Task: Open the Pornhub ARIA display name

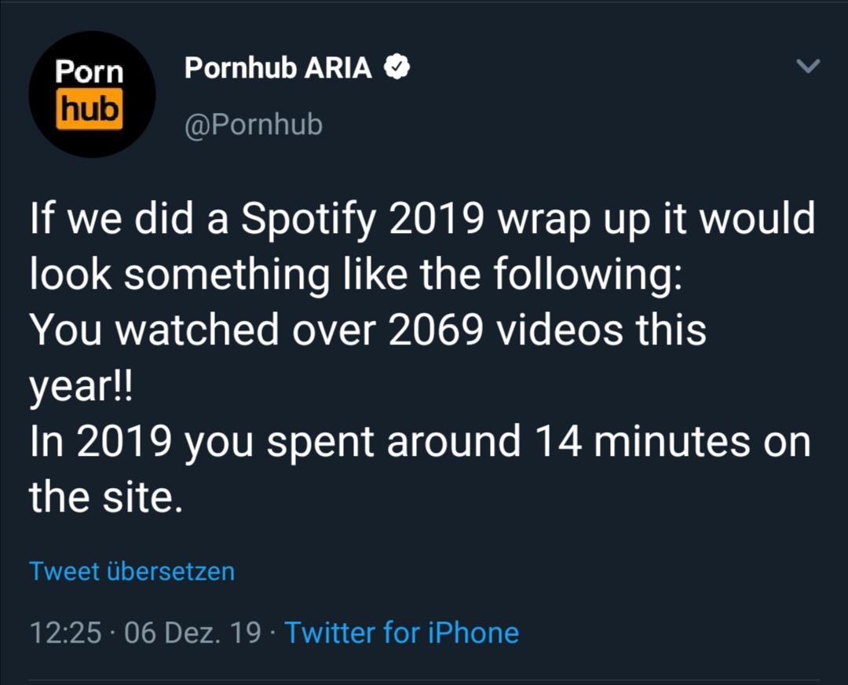Action: (x=278, y=69)
